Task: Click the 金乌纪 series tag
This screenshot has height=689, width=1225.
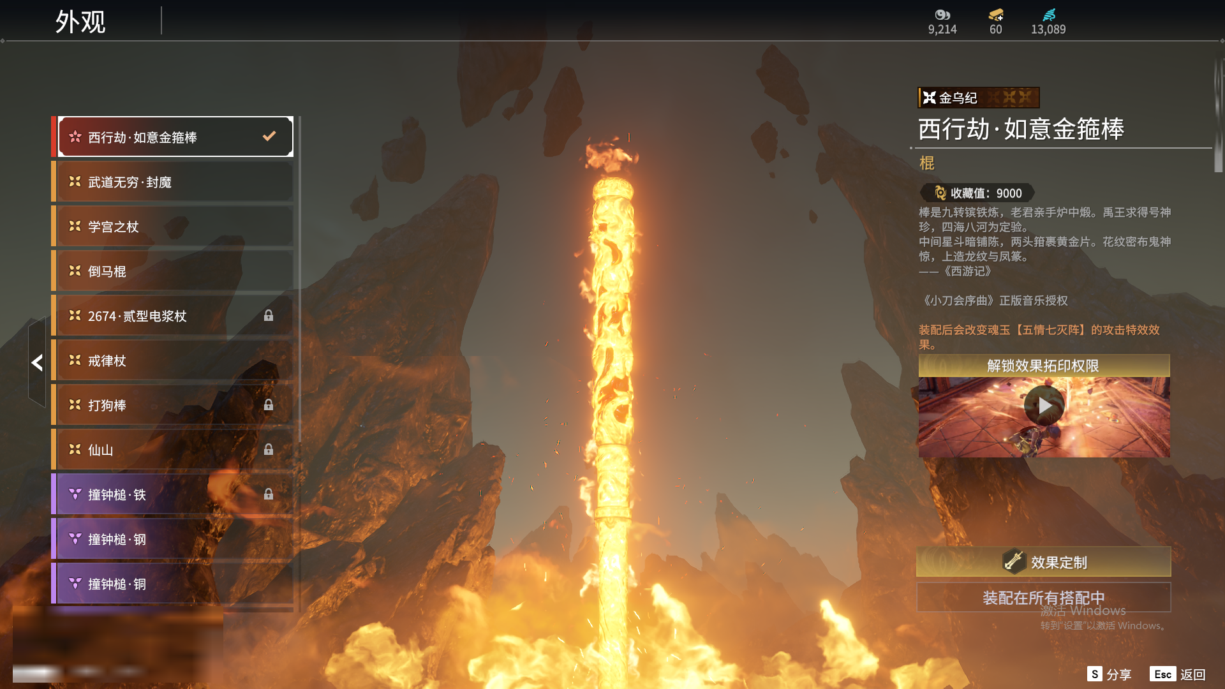Action: pos(979,98)
